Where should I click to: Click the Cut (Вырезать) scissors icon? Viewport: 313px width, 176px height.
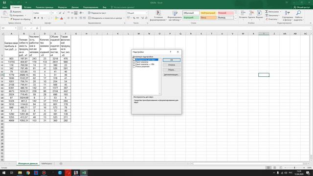[x=11, y=12]
